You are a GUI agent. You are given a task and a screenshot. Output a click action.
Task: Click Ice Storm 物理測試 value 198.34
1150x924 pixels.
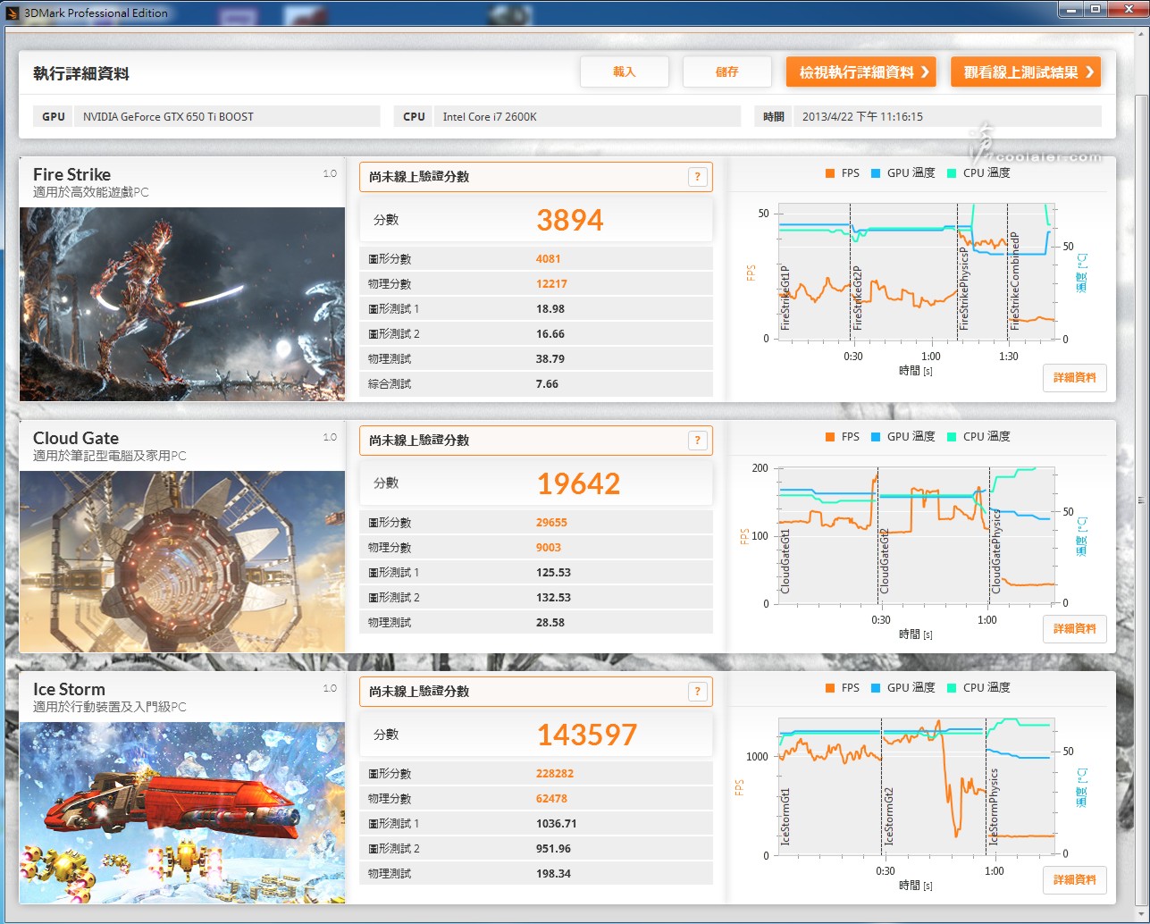click(553, 874)
